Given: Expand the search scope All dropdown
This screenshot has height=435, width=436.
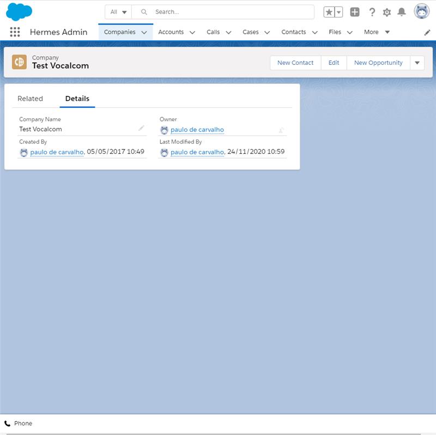Looking at the screenshot, I should click(x=118, y=11).
